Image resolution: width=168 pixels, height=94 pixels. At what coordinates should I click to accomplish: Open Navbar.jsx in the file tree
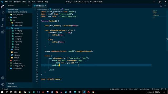point(18,25)
